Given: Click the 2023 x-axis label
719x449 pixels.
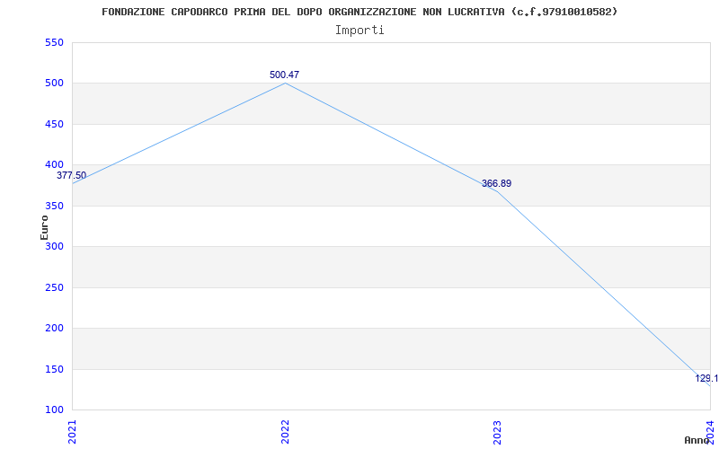Looking at the screenshot, I should 498,432.
